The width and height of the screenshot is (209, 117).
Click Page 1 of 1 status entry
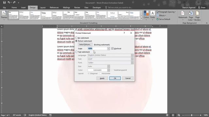(6, 115)
